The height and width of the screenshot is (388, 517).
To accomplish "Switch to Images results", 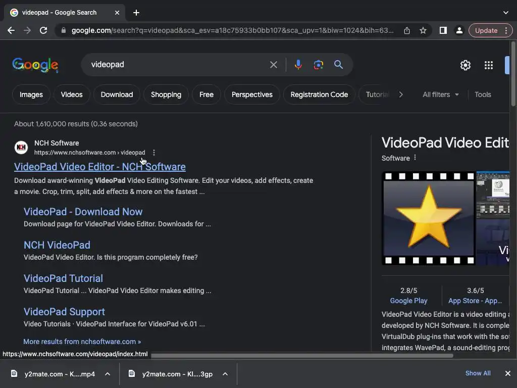I will (x=31, y=94).
